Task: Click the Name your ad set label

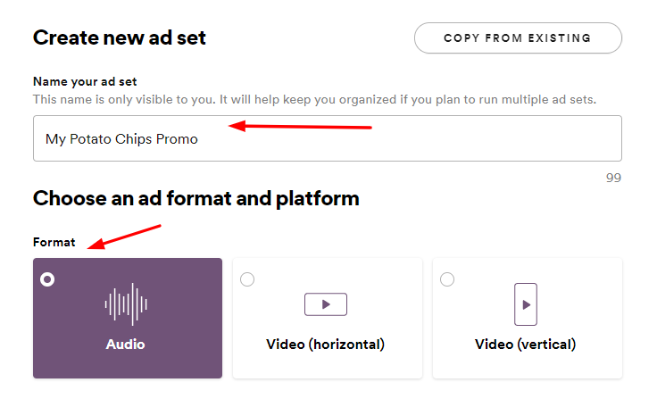Action: coord(85,81)
